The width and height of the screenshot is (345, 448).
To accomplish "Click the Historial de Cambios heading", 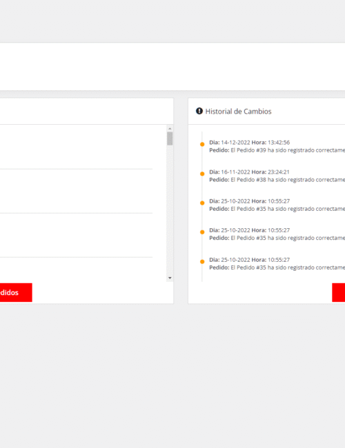I will (238, 112).
